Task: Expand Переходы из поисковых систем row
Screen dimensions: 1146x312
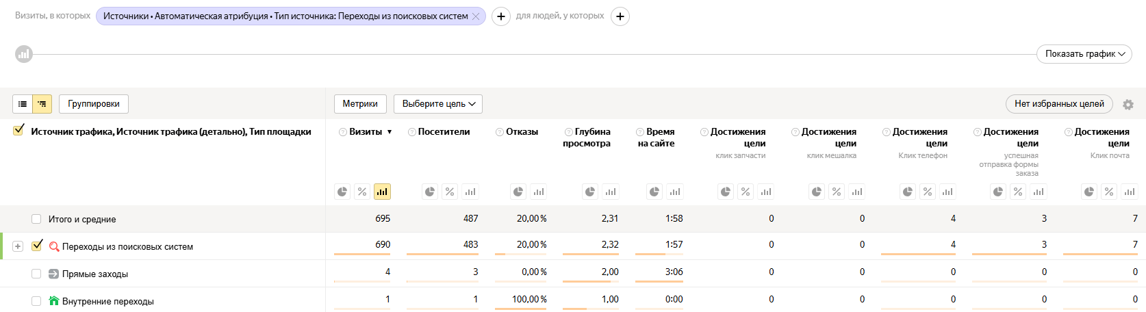Action: point(18,246)
